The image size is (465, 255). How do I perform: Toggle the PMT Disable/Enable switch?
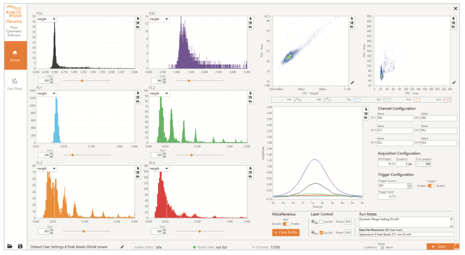coord(285,224)
